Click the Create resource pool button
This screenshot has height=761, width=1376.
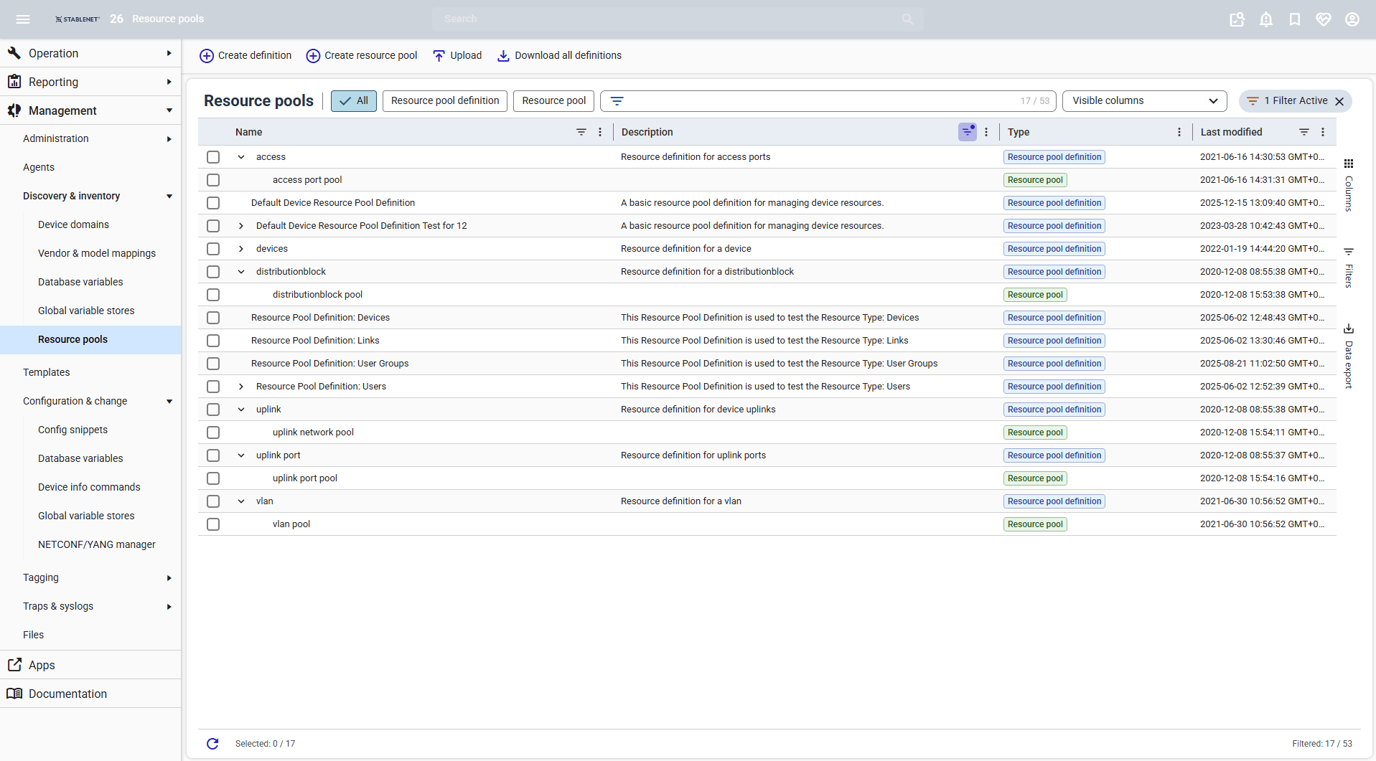[362, 56]
